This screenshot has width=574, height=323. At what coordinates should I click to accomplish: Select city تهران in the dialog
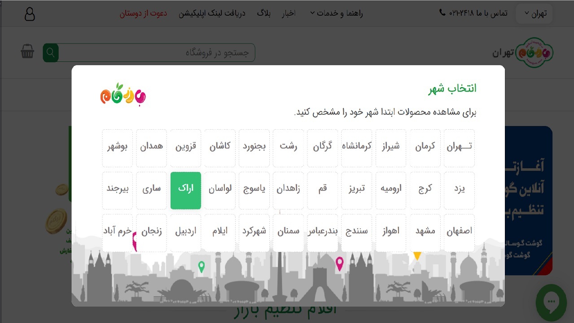point(459,148)
